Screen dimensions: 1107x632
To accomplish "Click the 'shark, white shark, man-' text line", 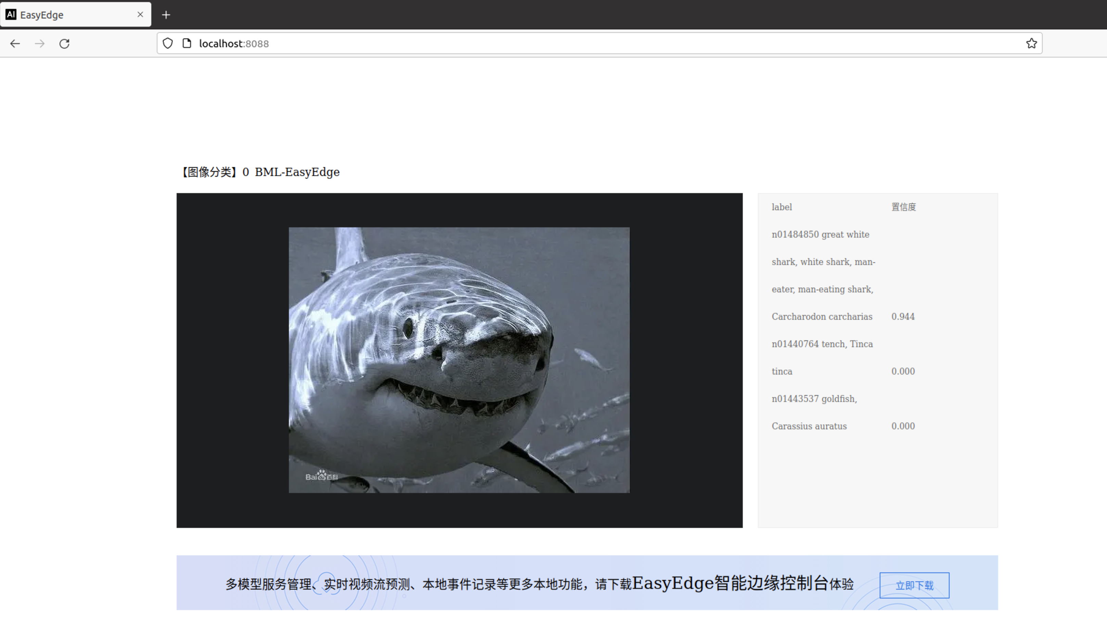I will click(823, 262).
